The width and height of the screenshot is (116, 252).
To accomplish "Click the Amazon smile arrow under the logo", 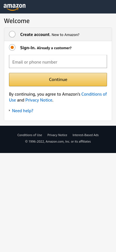I will (x=13, y=9).
